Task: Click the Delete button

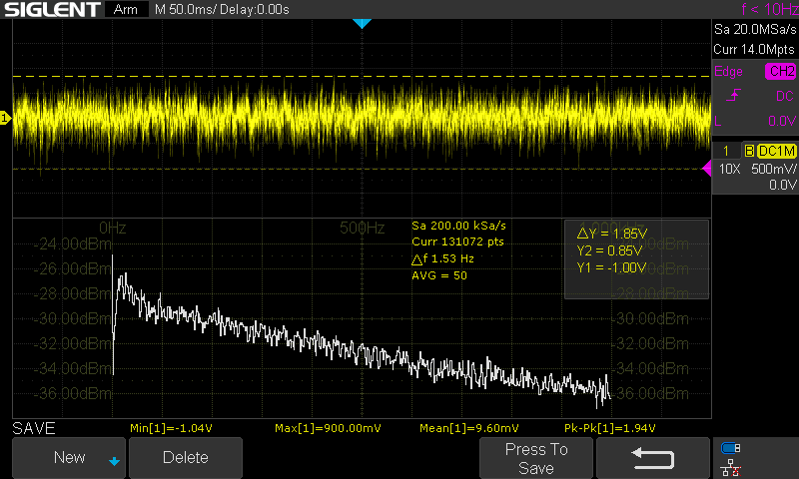Action: coord(186,458)
